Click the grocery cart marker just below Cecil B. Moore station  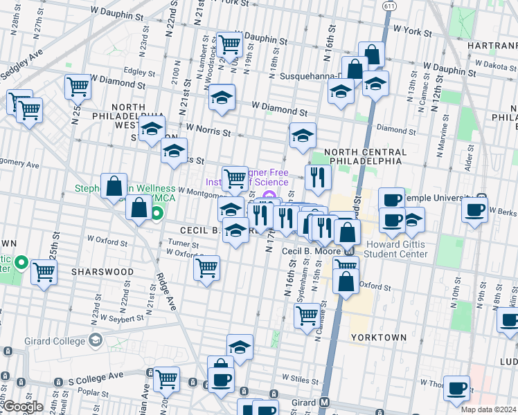coord(346,264)
